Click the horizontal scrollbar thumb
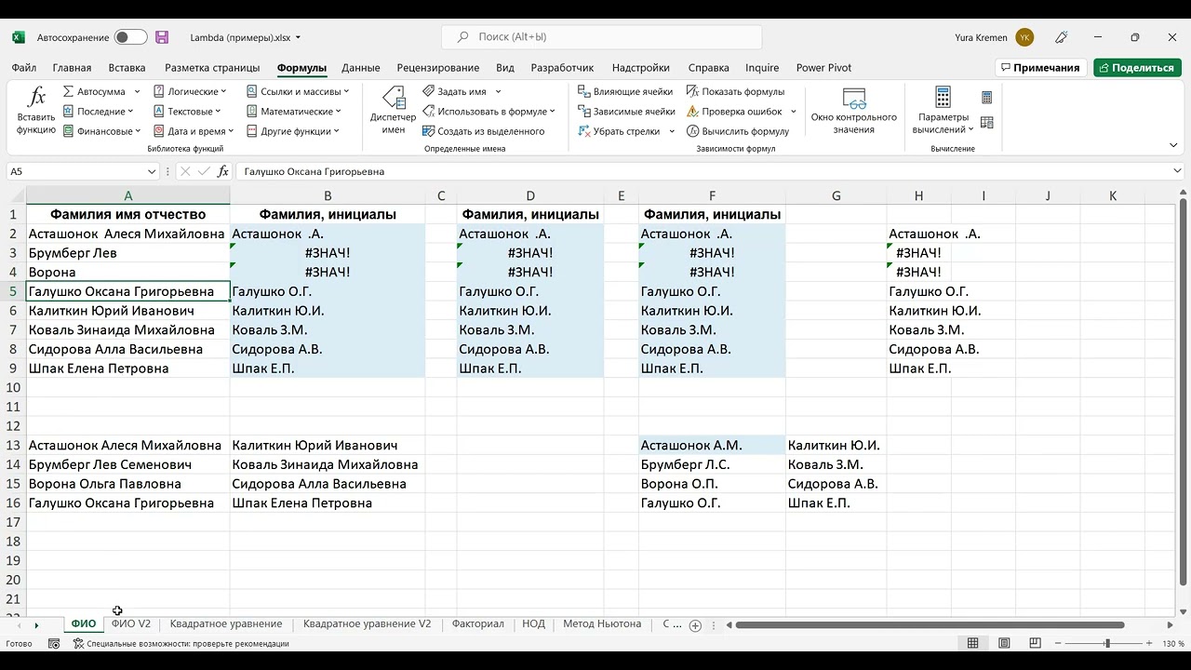Viewport: 1191px width, 670px height. tap(930, 625)
